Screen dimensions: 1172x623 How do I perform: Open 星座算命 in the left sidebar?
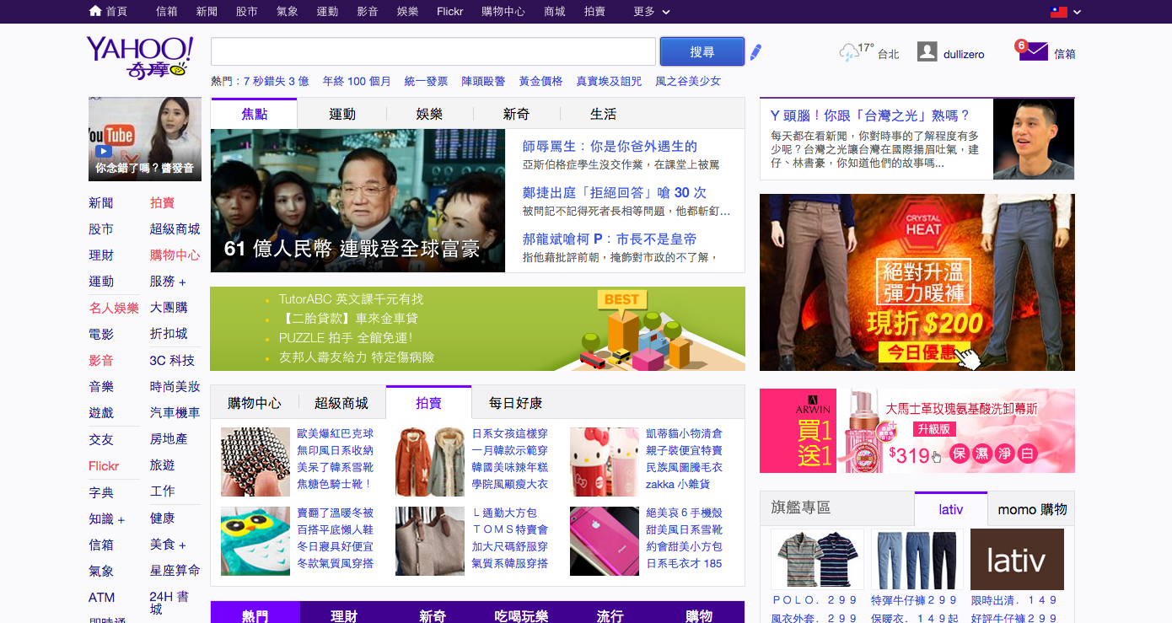pos(175,571)
